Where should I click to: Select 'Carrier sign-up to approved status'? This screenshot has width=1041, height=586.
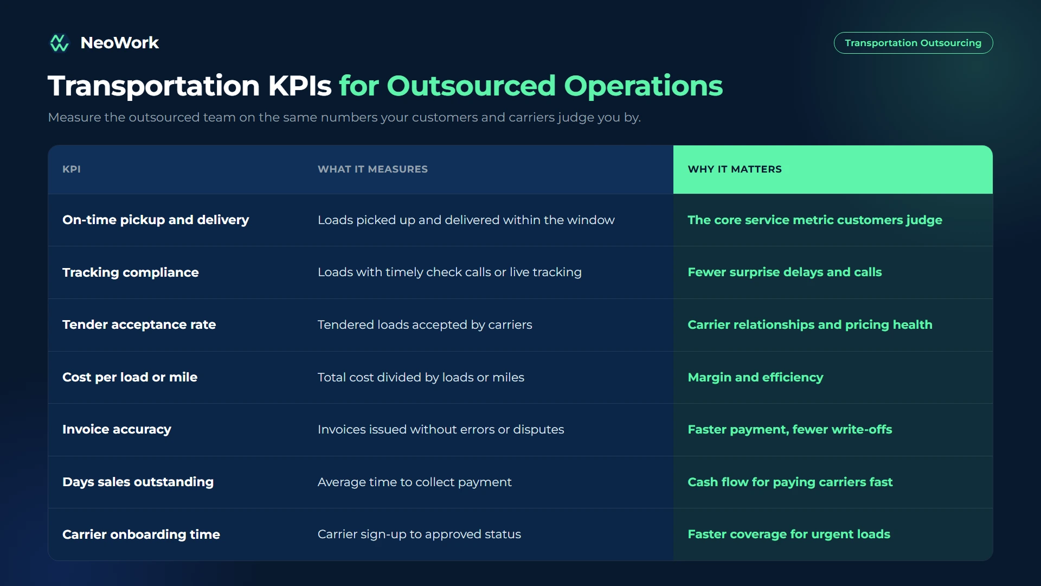[x=419, y=534]
